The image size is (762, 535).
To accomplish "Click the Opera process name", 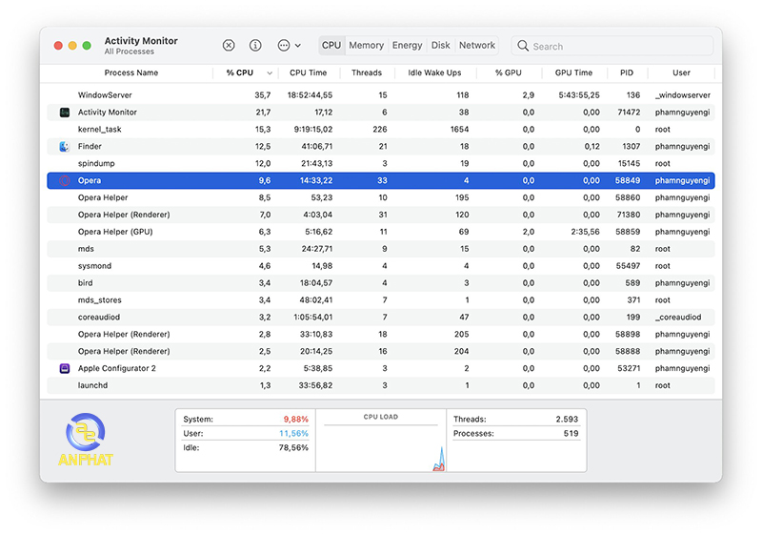I will 90,180.
